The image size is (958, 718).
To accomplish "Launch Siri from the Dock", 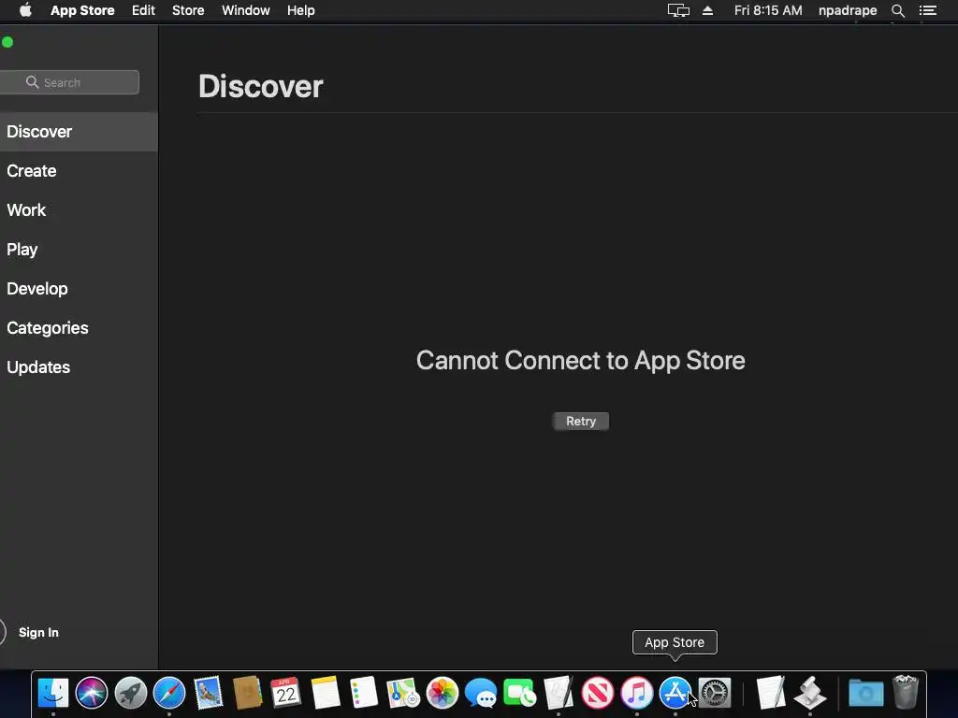I will [x=92, y=693].
